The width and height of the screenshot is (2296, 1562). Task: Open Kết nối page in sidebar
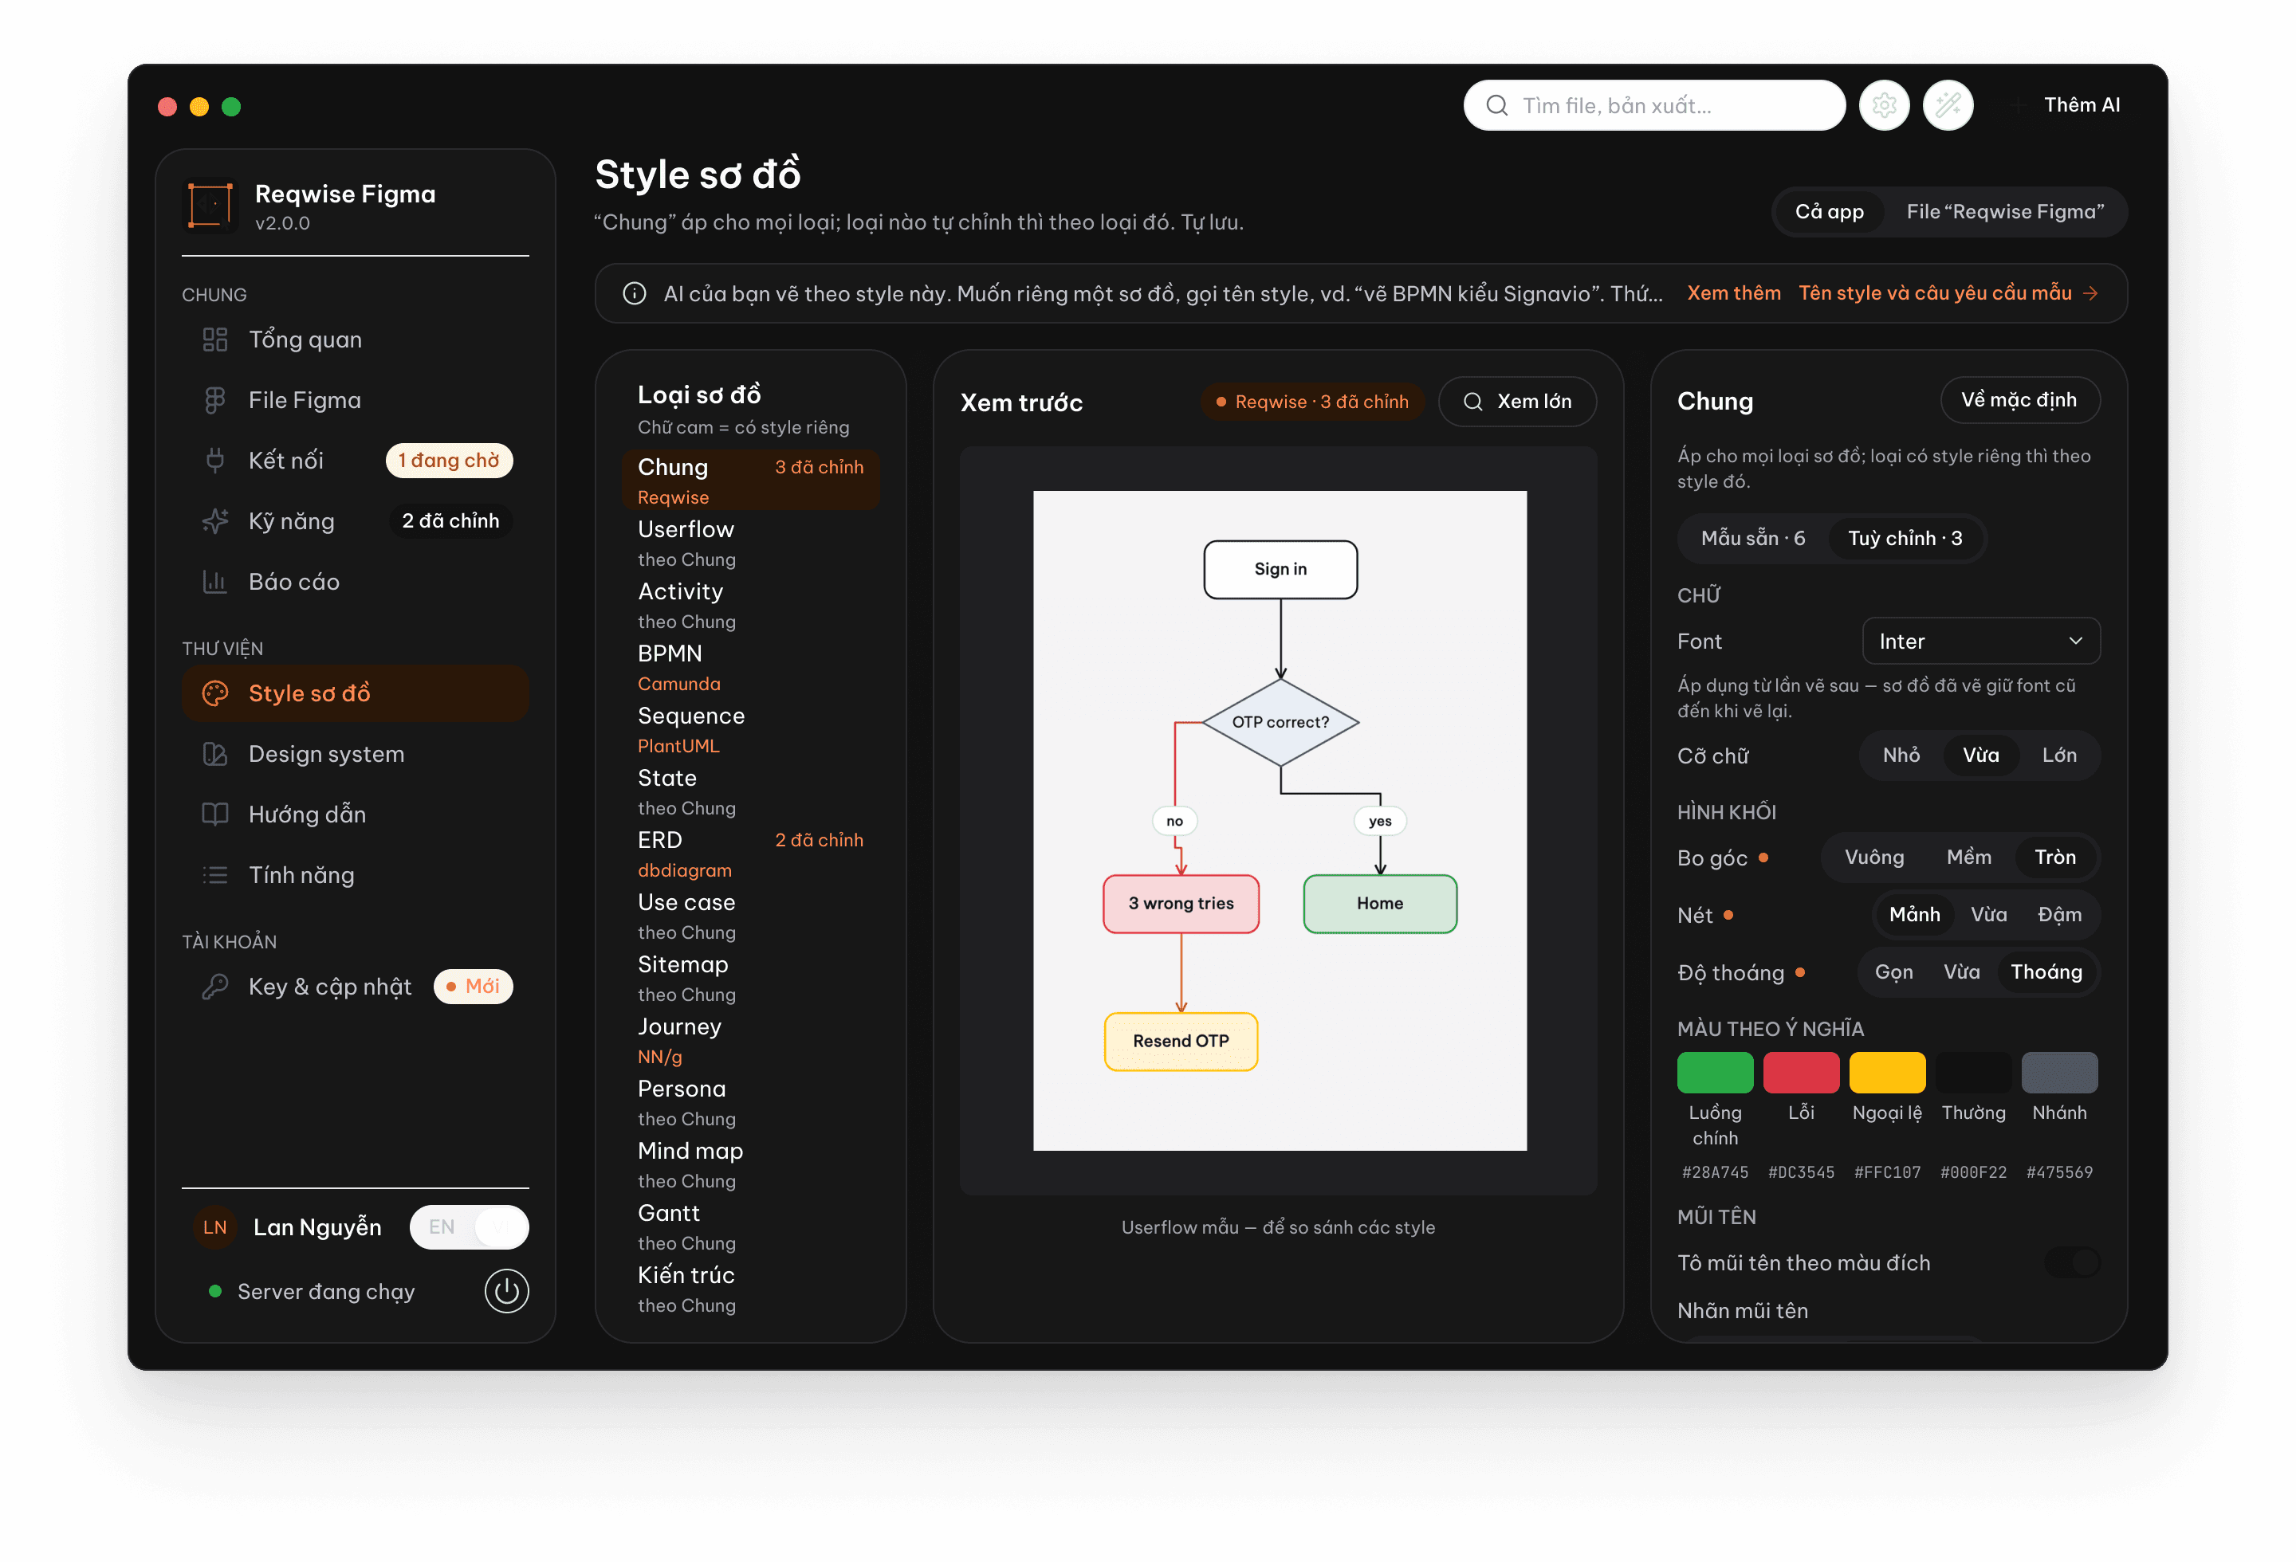pyautogui.click(x=356, y=460)
